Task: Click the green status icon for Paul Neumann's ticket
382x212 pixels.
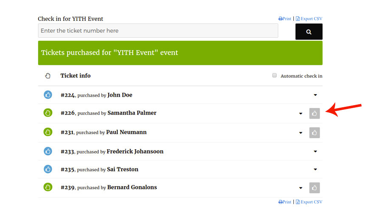Action: [48, 132]
